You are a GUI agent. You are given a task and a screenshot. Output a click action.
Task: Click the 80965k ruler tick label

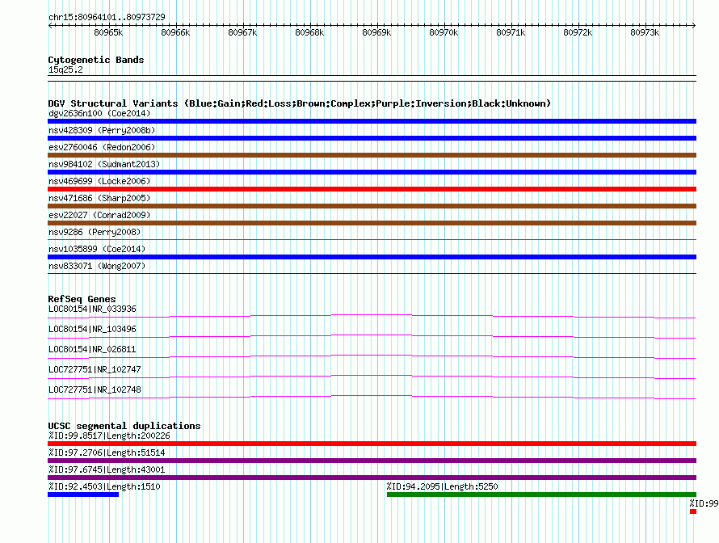[x=108, y=32]
